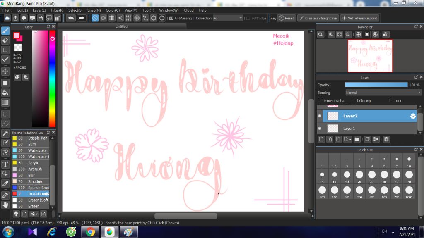The width and height of the screenshot is (424, 238).
Task: Enable circle snap
Action: [x=137, y=18]
